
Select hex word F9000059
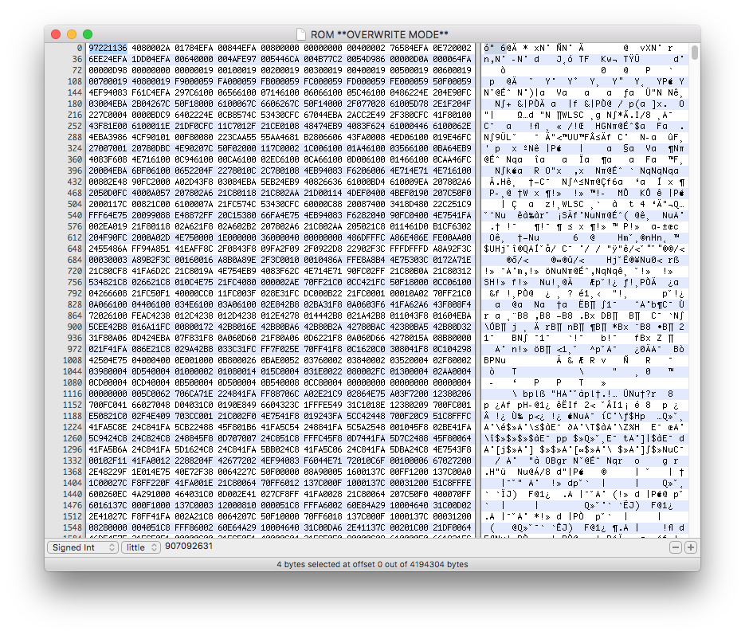tap(194, 82)
